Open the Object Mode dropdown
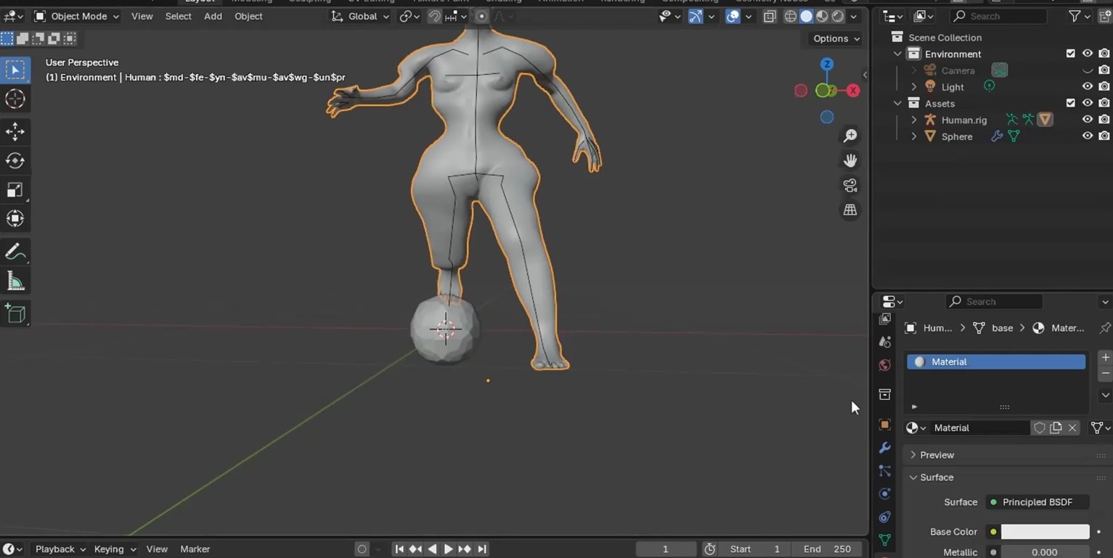The width and height of the screenshot is (1113, 558). pyautogui.click(x=77, y=16)
